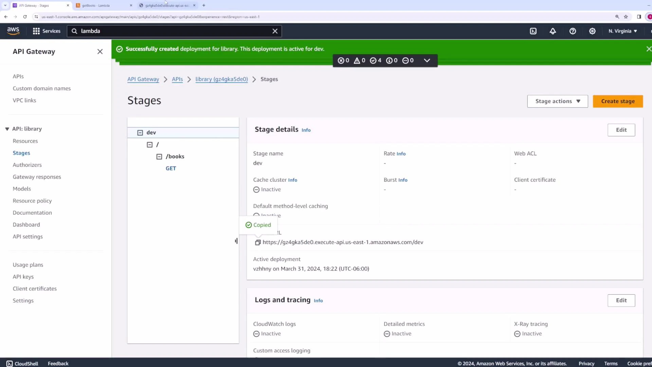Open AWS notifications bell icon
Screen dimensions: 652x367
(x=553, y=31)
